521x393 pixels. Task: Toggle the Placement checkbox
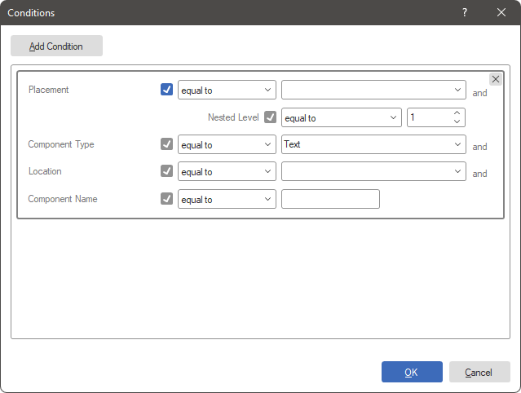pyautogui.click(x=167, y=90)
